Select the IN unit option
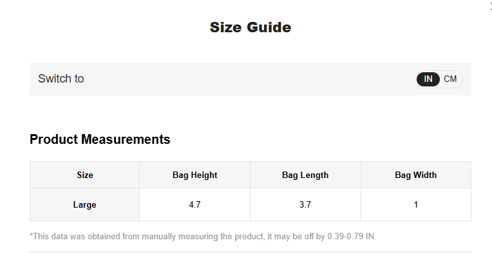This screenshot has height=267, width=492. (428, 79)
